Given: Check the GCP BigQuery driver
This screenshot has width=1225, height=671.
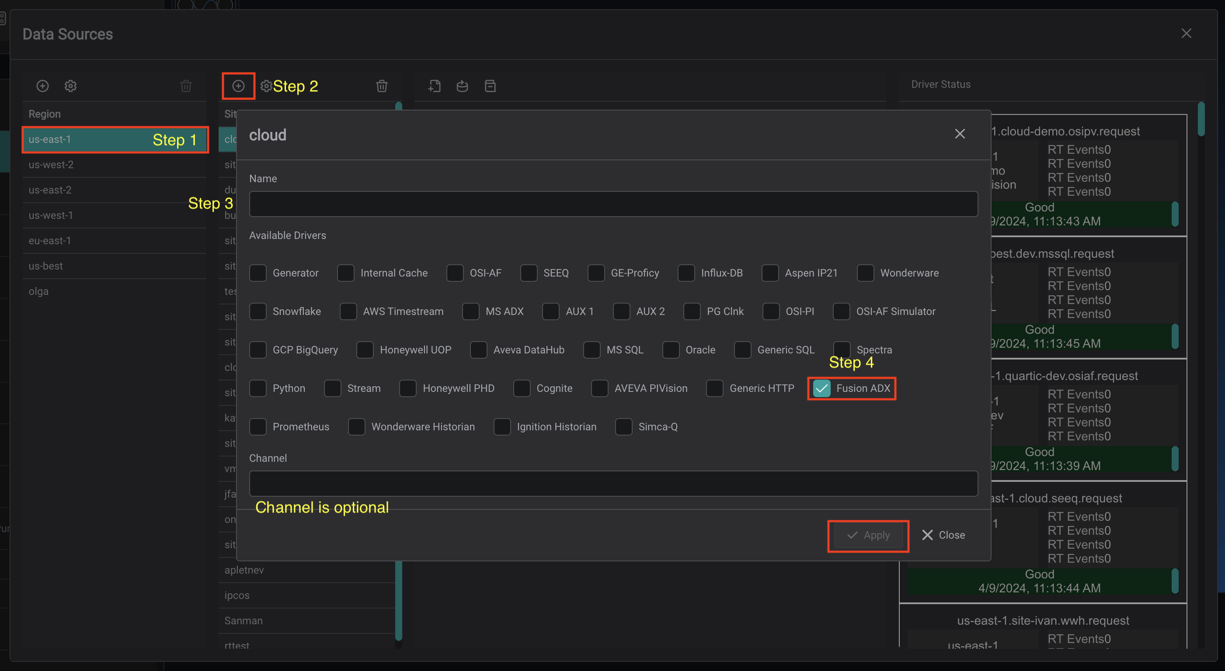Looking at the screenshot, I should (x=258, y=350).
